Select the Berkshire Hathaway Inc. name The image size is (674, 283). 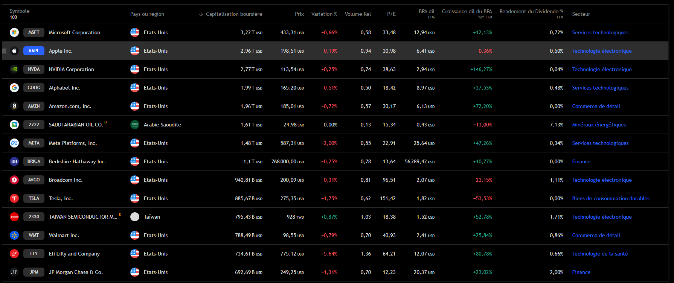point(77,161)
